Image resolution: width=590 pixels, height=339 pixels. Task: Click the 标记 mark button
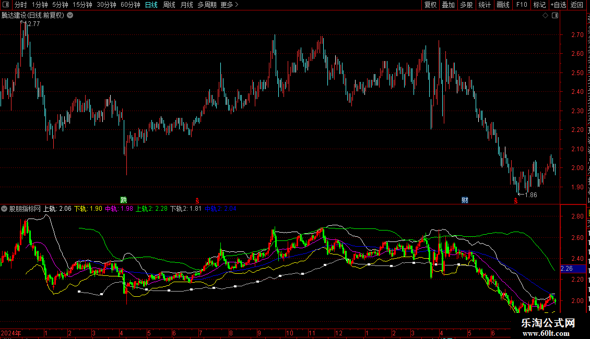pos(539,5)
